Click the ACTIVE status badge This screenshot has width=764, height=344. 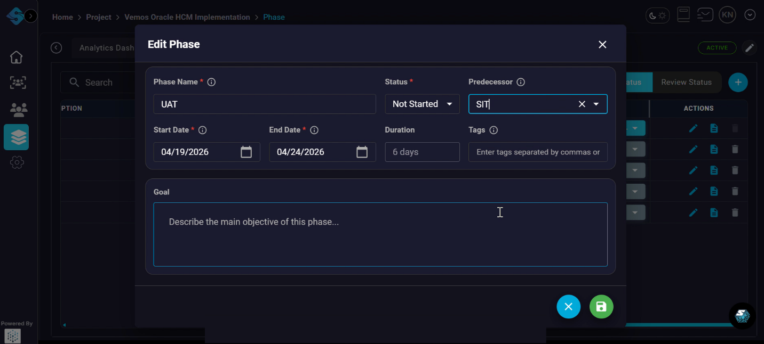(717, 47)
